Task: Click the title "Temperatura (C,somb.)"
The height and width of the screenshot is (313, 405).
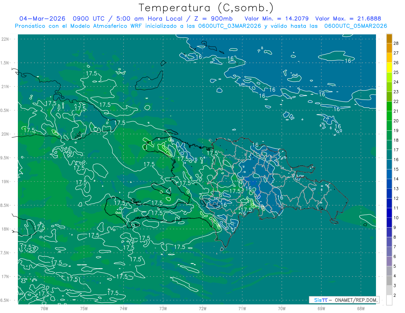Action: (206, 8)
